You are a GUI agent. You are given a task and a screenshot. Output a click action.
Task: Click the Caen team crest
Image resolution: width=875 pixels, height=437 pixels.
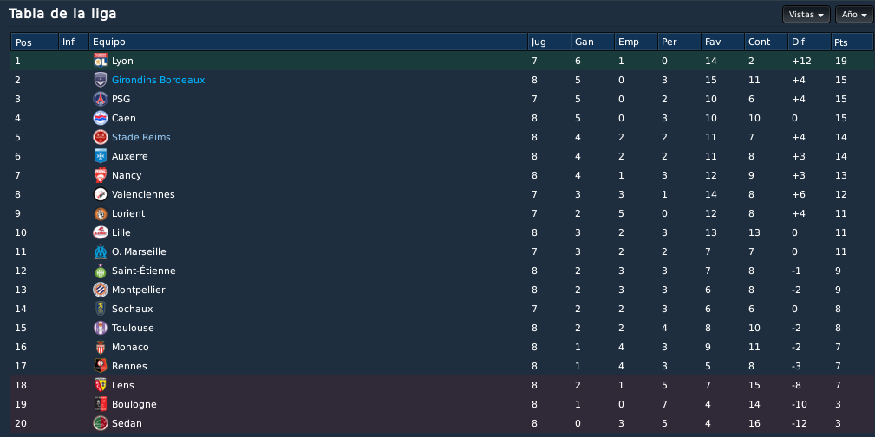101,118
